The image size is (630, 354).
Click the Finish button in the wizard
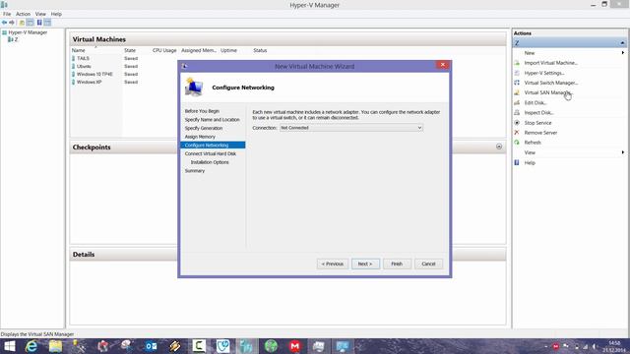coord(397,264)
